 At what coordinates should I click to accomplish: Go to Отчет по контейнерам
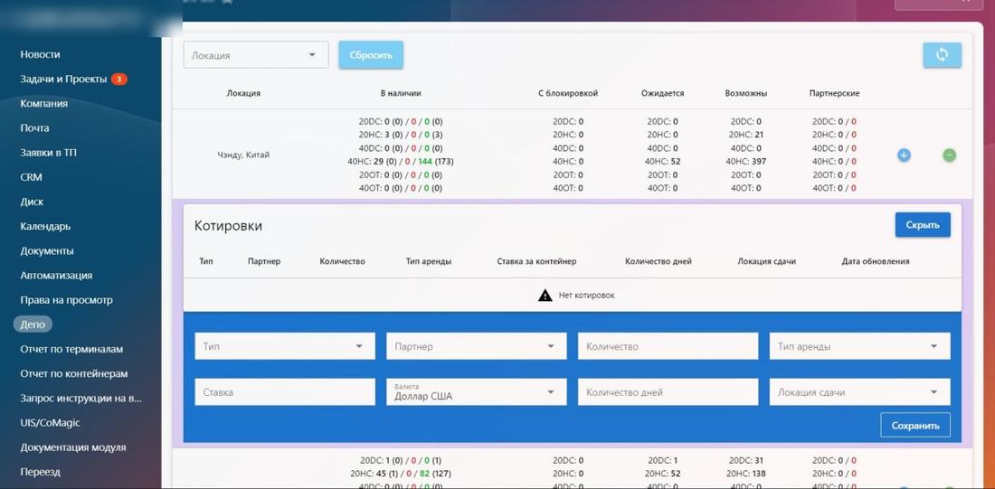73,373
